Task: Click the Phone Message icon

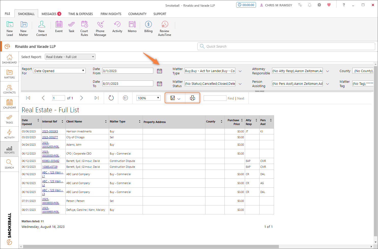Action: pyautogui.click(x=100, y=29)
